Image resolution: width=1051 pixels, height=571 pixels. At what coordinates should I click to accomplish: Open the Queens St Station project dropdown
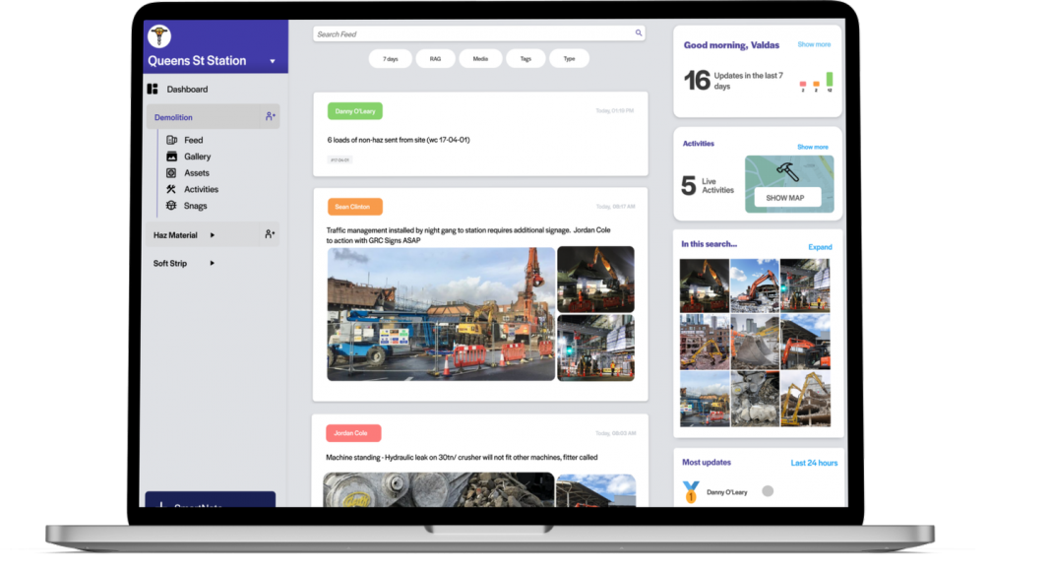point(273,61)
